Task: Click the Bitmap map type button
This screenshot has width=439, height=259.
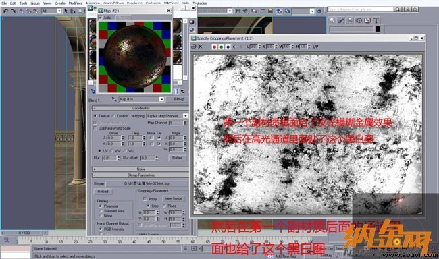Action: coord(178,99)
